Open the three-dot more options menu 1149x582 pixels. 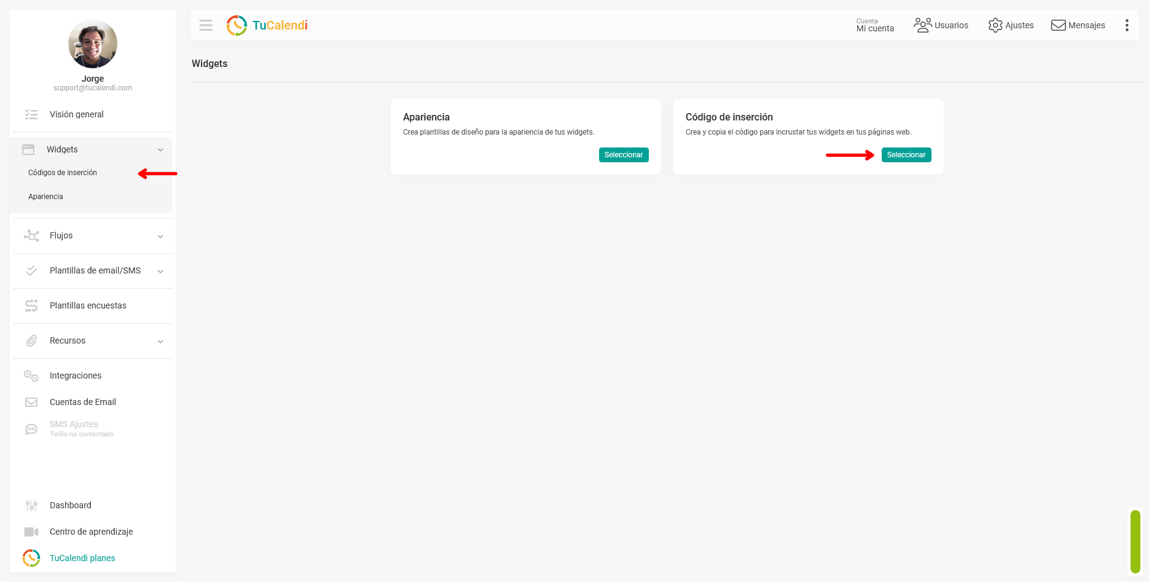pyautogui.click(x=1127, y=25)
